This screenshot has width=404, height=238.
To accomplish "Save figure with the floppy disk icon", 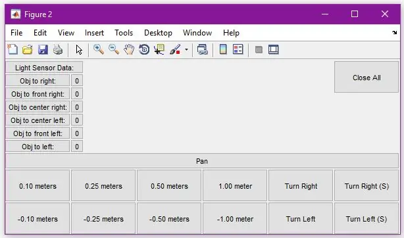I will click(x=43, y=49).
